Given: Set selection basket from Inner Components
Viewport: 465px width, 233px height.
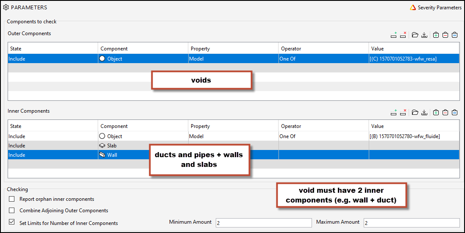Looking at the screenshot, I should [x=455, y=112].
